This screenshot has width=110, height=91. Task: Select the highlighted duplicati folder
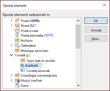[31, 65]
